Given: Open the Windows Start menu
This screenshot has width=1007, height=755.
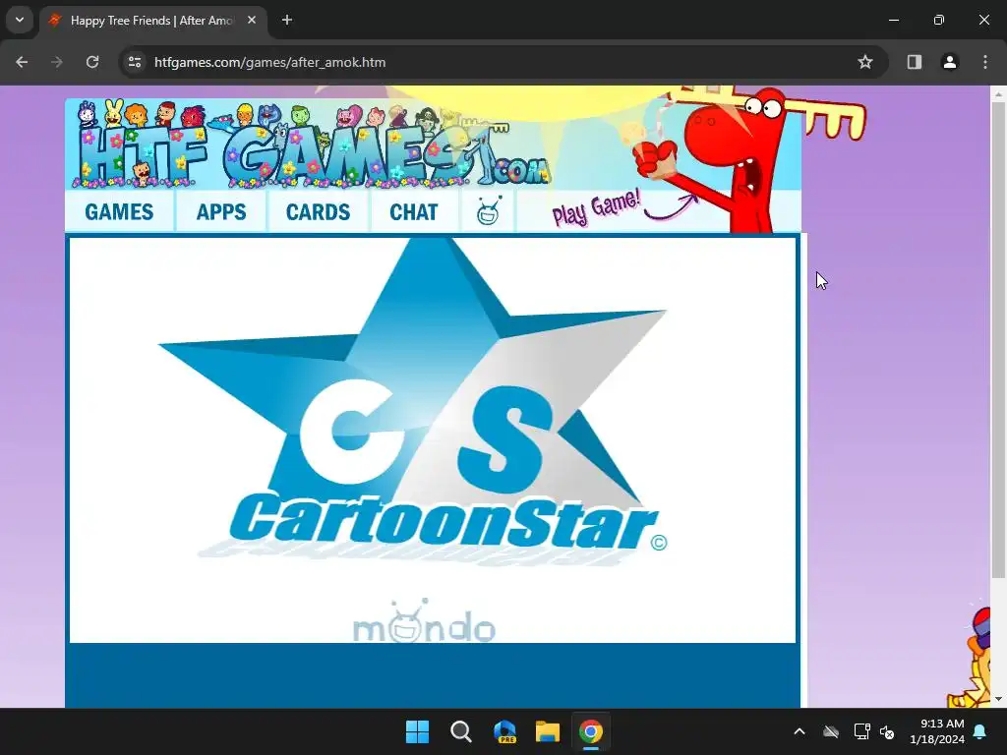Looking at the screenshot, I should coord(417,731).
